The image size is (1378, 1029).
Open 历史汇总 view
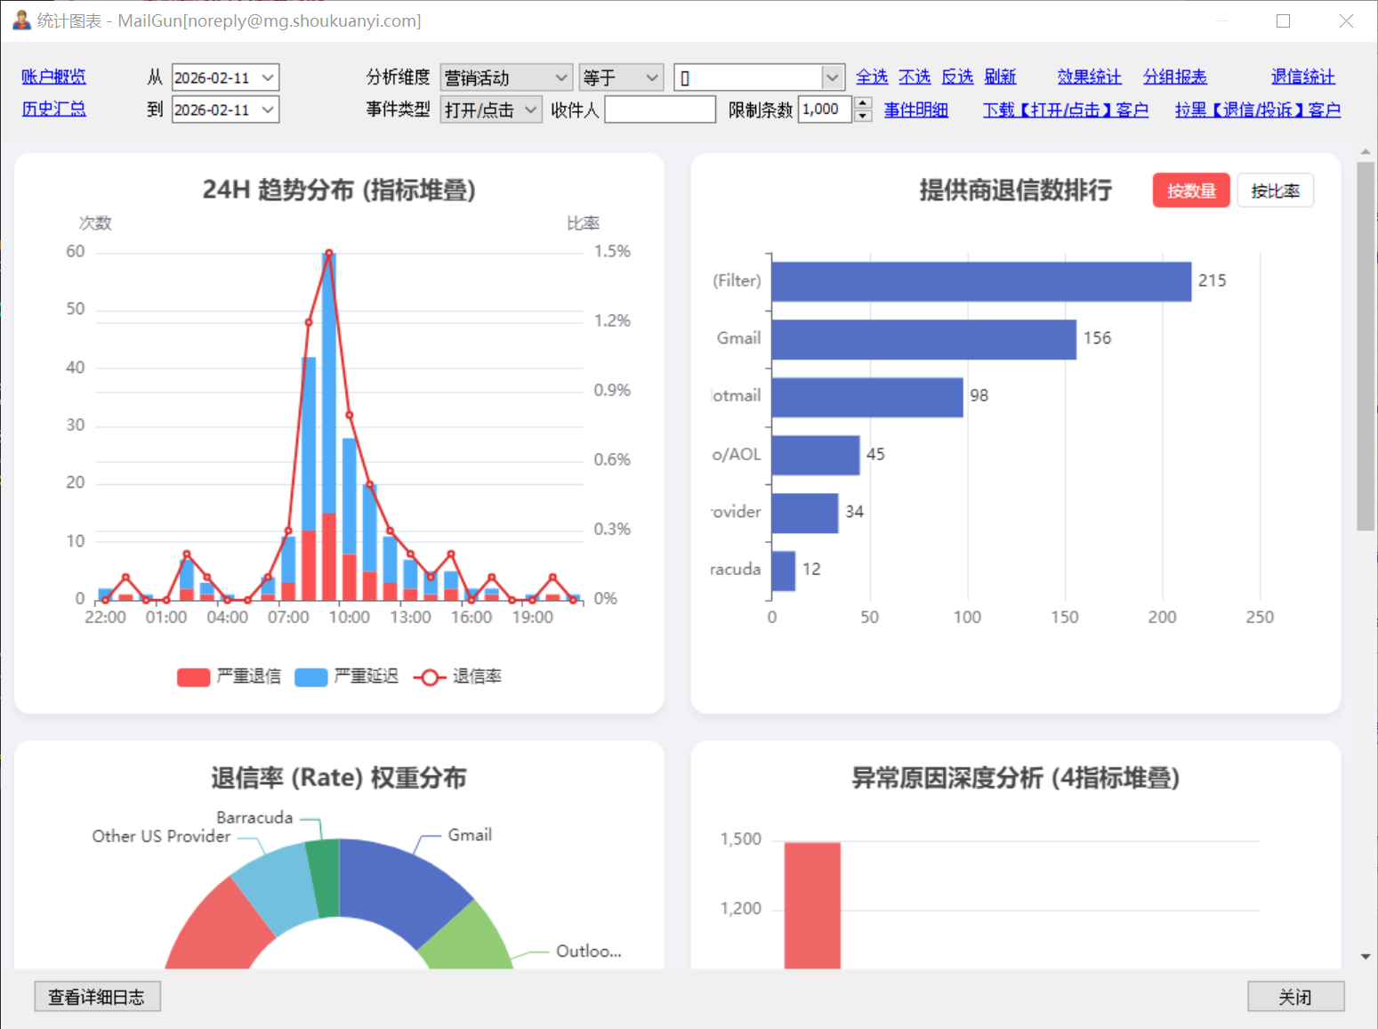[53, 109]
